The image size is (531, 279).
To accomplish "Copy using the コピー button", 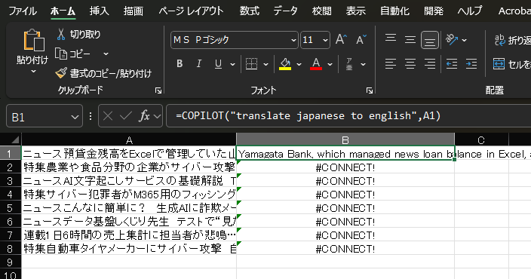I will (x=73, y=54).
